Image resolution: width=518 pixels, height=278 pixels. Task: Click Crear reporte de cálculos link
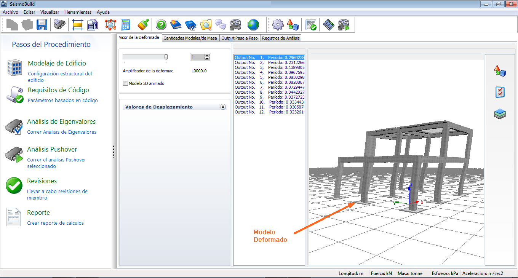tap(55, 223)
